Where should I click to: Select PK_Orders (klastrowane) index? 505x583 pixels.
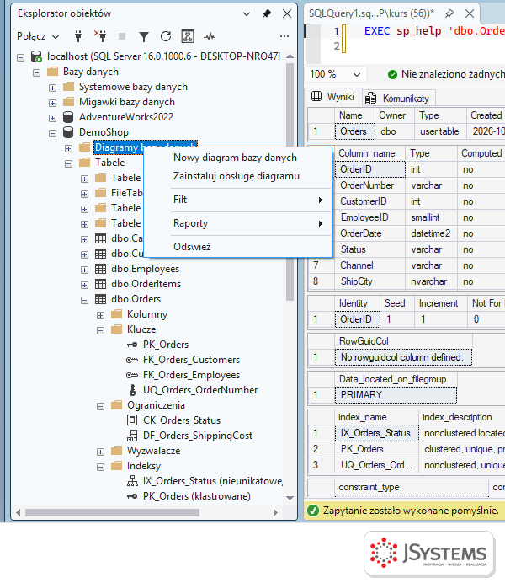click(x=196, y=496)
